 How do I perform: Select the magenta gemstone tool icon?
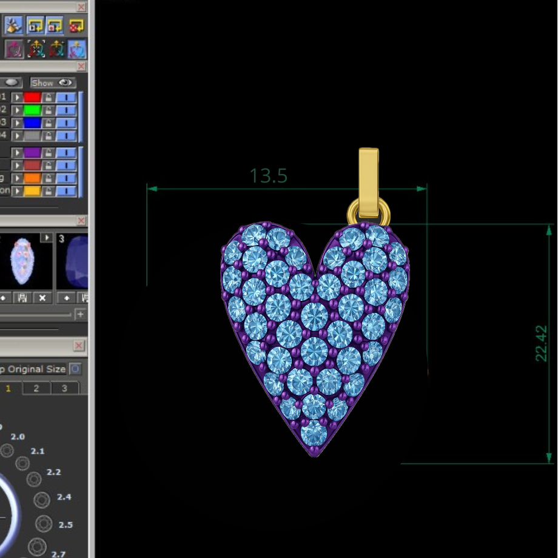(x=13, y=48)
